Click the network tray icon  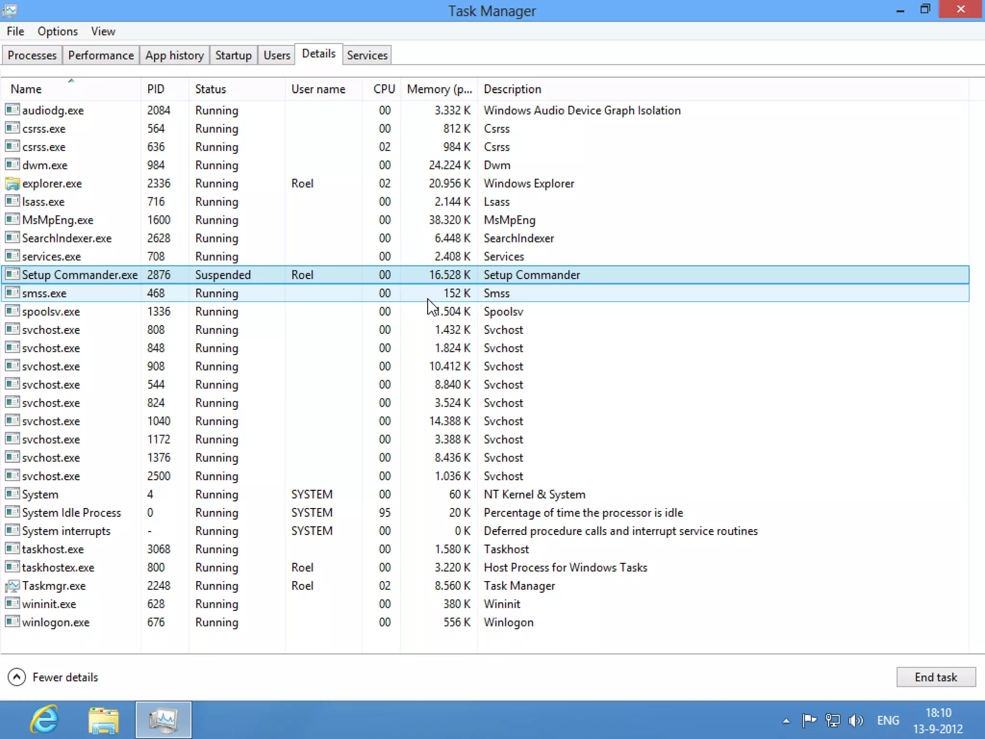pos(833,720)
